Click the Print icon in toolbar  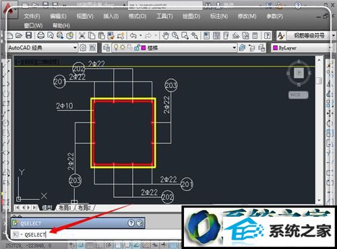[40, 36]
